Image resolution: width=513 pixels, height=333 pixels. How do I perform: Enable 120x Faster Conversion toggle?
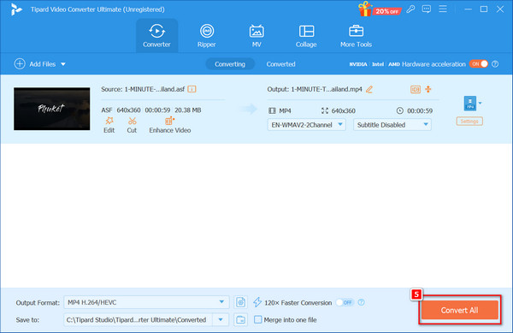click(345, 302)
